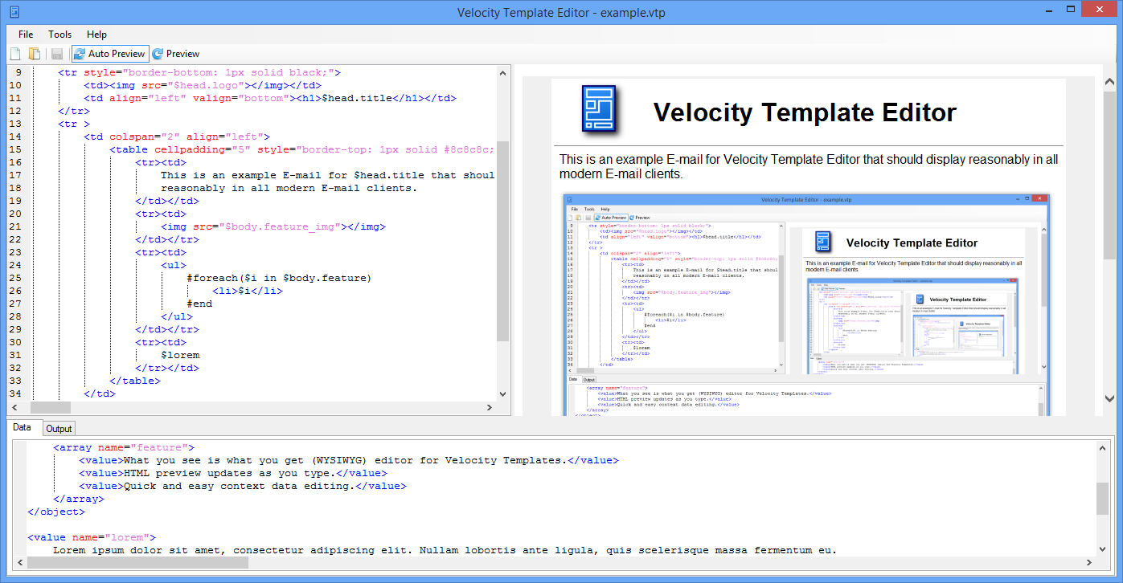
Task: Click the WYSIWYG value line in Data pane
Action: point(349,460)
